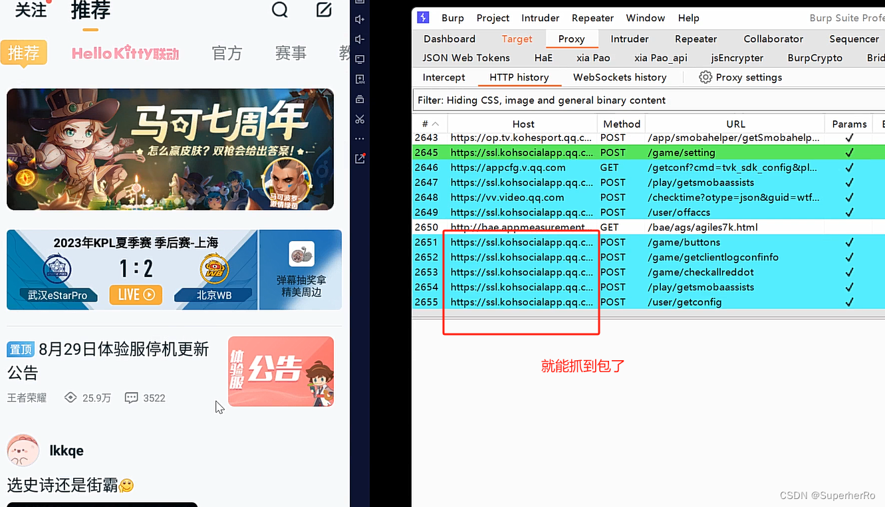Click the Params checkmark for row 2645
Screen dimensions: 885x507
point(849,152)
